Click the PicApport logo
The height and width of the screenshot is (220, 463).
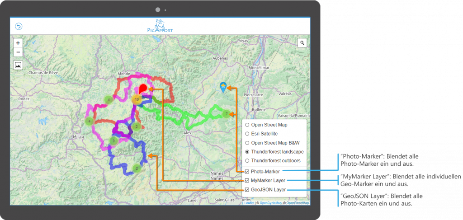[160, 26]
